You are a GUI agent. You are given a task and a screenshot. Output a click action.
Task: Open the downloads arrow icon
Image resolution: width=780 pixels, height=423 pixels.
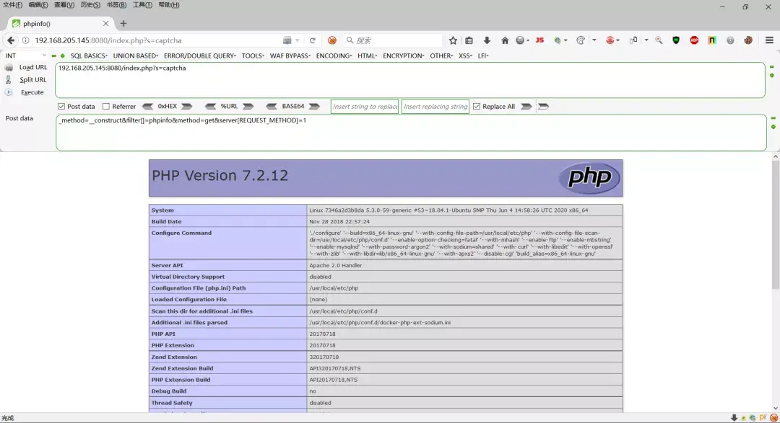click(487, 40)
